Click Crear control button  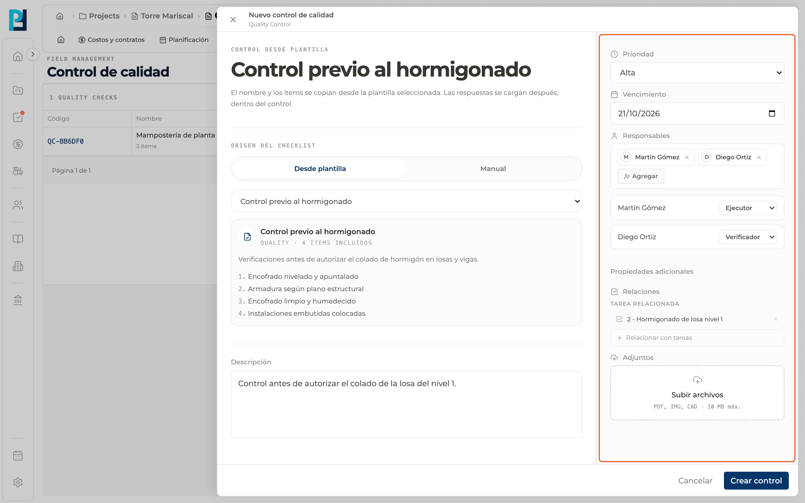[756, 481]
